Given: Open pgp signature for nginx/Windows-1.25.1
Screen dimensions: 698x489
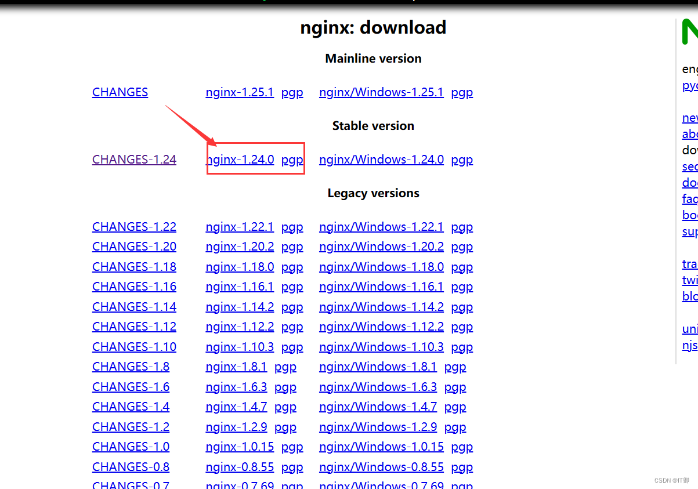Looking at the screenshot, I should tap(462, 92).
